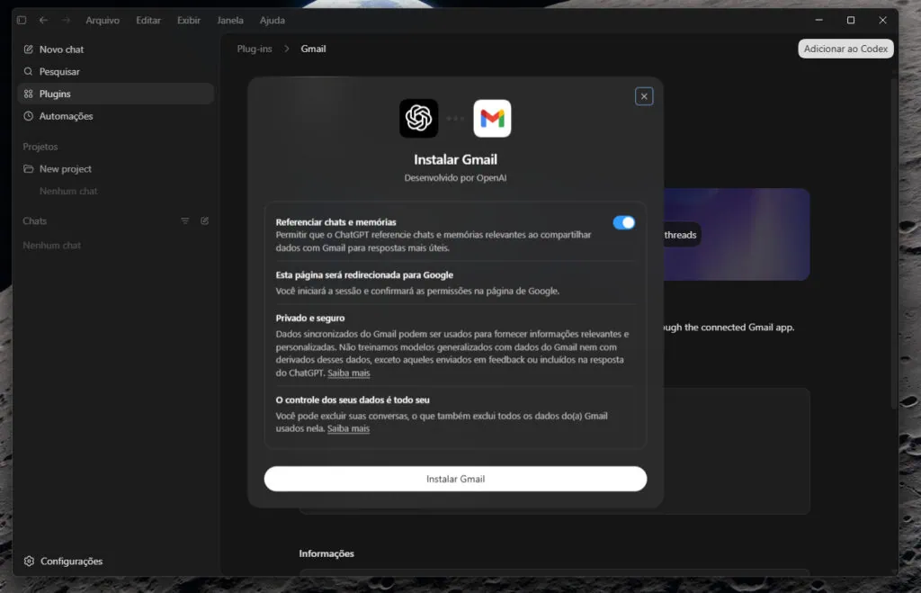Viewport: 921px width, 593px height.
Task: Open the New project folder
Action: (116, 168)
